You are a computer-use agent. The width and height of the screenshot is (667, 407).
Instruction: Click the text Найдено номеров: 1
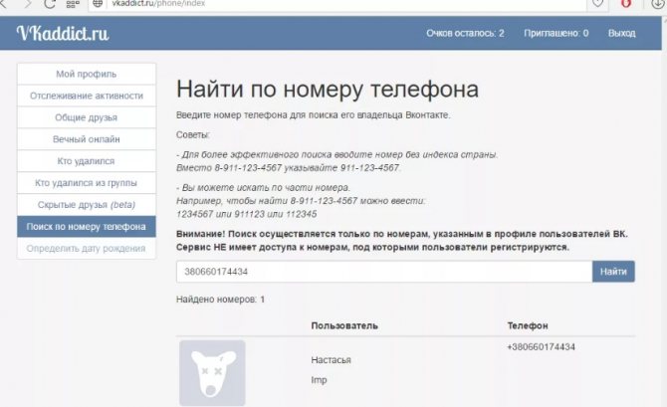(220, 300)
